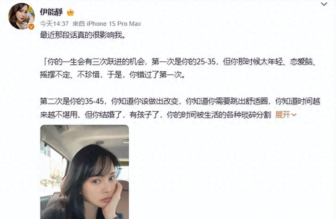Click the phrase 但你结婚了，有孩子了

pos(122,115)
